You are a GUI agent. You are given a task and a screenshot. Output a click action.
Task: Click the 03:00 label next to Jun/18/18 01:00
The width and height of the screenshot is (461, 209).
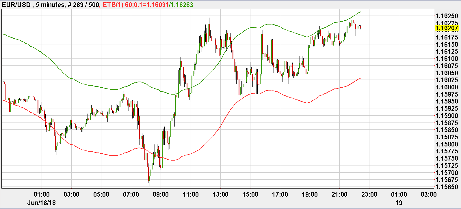tap(71, 194)
